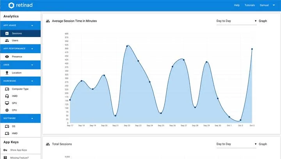Click the Location pin icon
This screenshot has width=281, height=159.
point(7,72)
